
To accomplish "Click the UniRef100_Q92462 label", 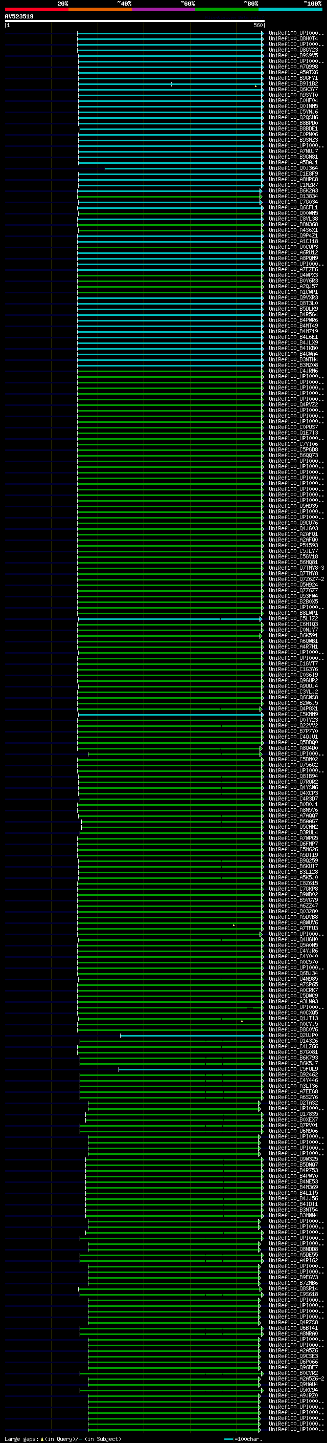I will click(293, 1074).
